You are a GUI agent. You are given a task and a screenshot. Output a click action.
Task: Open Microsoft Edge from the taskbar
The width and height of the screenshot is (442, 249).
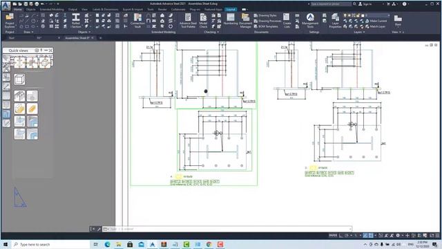pyautogui.click(x=108, y=244)
